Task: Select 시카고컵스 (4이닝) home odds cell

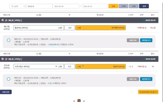Action: point(39,66)
